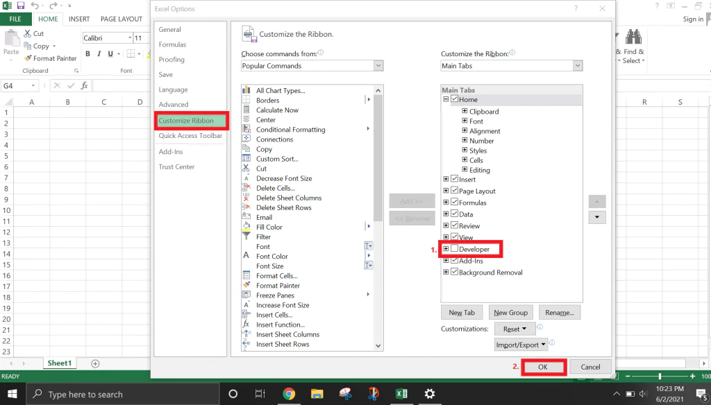Select the Filter funnel icon
The height and width of the screenshot is (405, 711).
246,236
